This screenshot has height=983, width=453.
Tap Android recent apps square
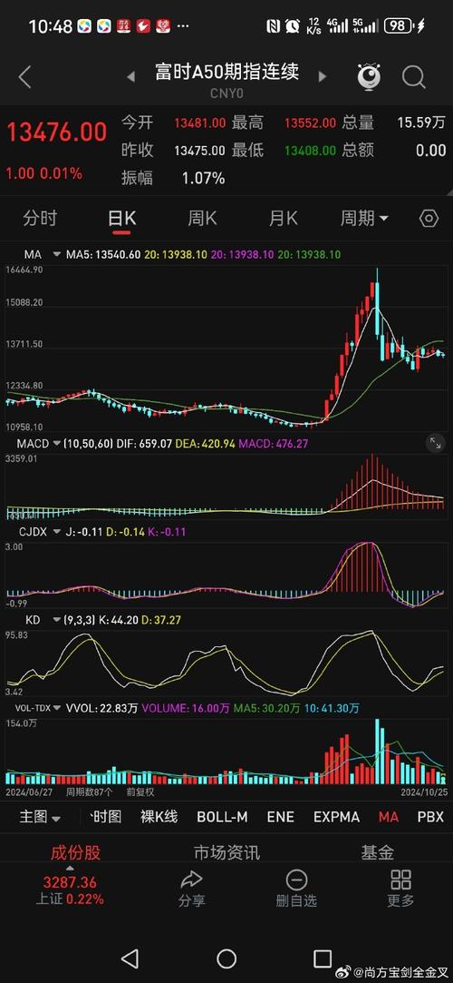(x=323, y=958)
